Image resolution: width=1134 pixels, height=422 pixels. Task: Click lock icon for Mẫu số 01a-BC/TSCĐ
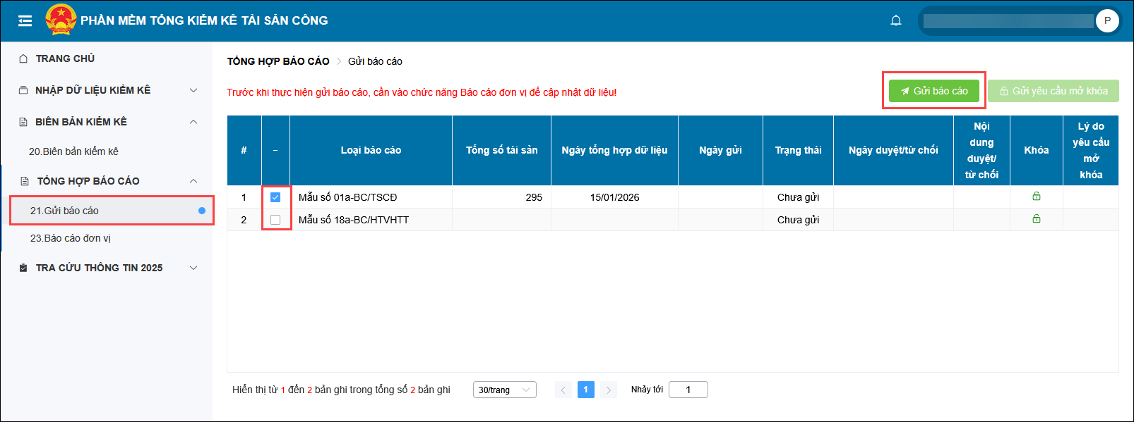[x=1036, y=197]
